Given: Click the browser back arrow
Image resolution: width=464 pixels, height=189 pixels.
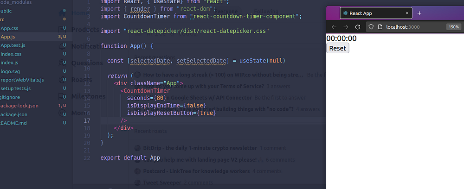Looking at the screenshot, I should click(x=334, y=27).
